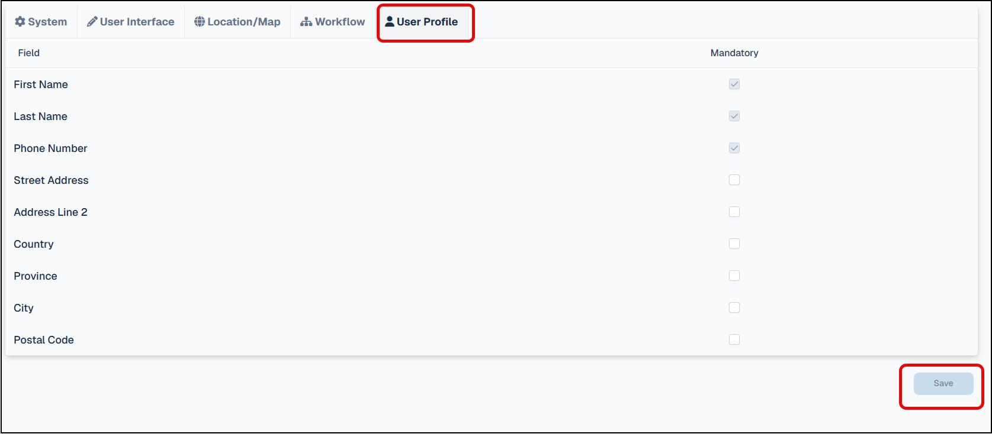The image size is (992, 434).
Task: Enable mandatory for Address Line 2
Action: pos(734,212)
